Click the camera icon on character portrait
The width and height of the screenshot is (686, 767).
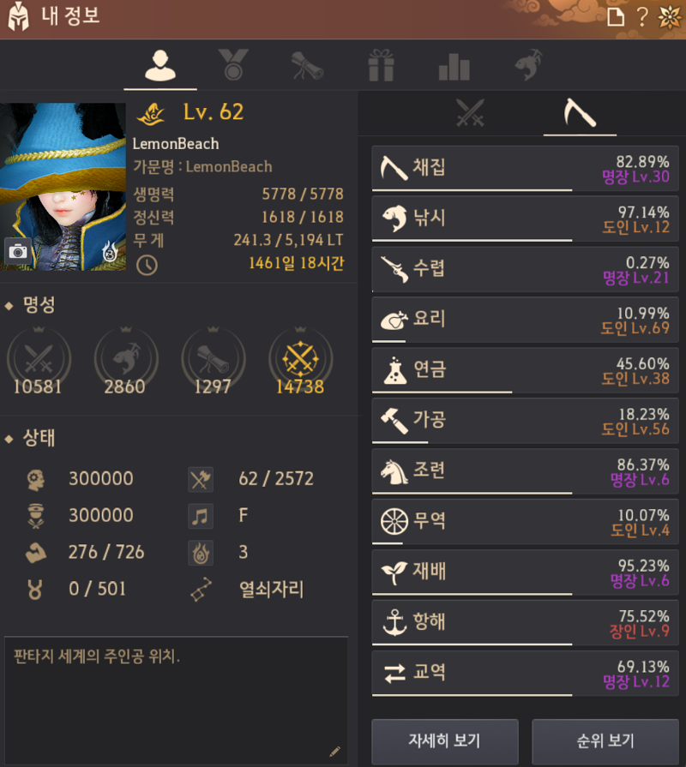[18, 251]
